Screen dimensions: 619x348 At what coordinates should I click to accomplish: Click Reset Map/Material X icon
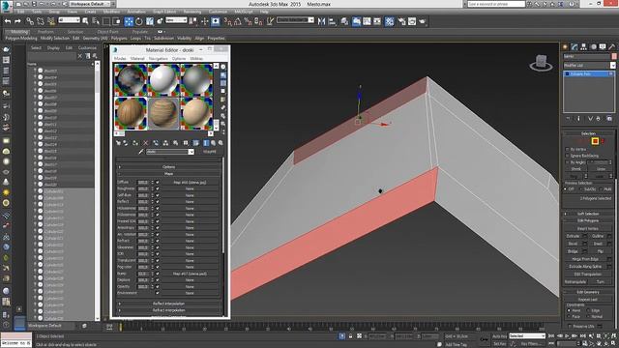145,143
